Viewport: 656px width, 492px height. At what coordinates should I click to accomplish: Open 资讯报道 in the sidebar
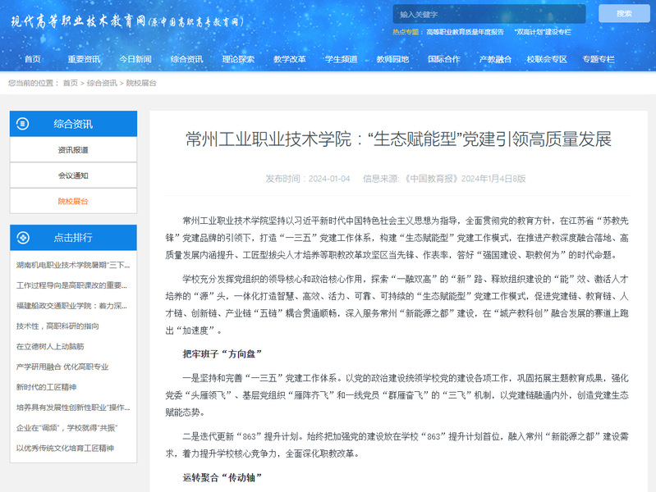click(x=73, y=150)
